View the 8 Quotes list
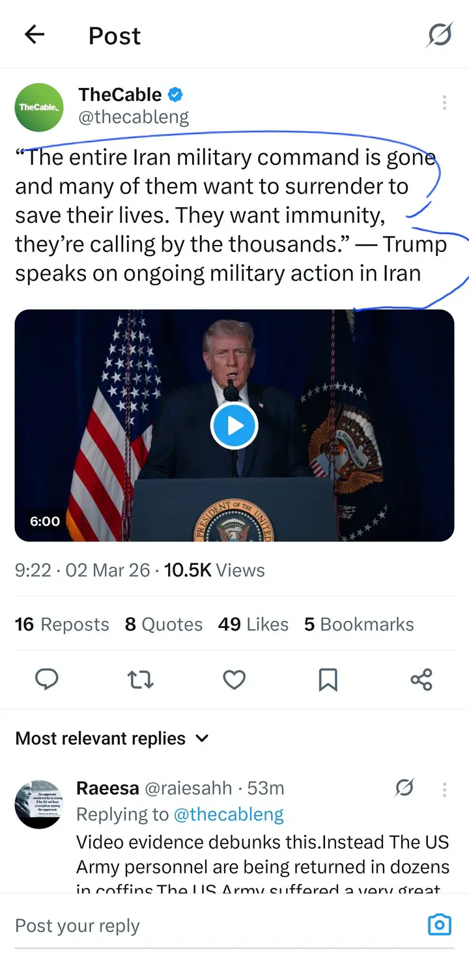469x955 pixels. click(x=163, y=624)
